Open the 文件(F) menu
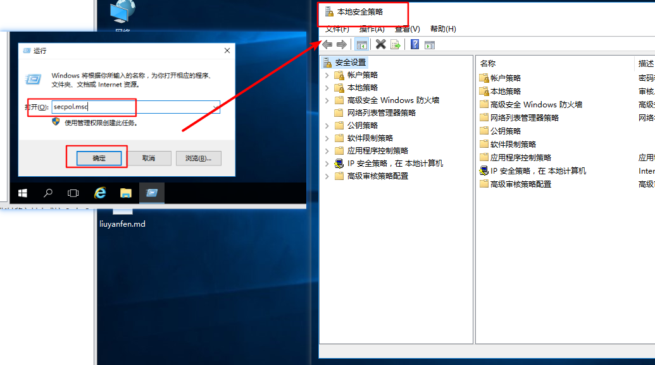Viewport: 655px width, 365px height. click(337, 29)
